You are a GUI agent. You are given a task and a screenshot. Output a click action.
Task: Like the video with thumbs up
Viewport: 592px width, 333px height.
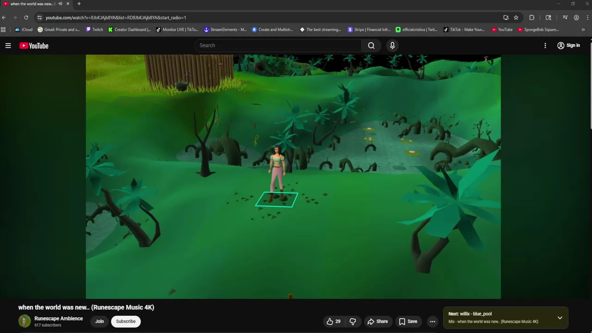pyautogui.click(x=334, y=321)
